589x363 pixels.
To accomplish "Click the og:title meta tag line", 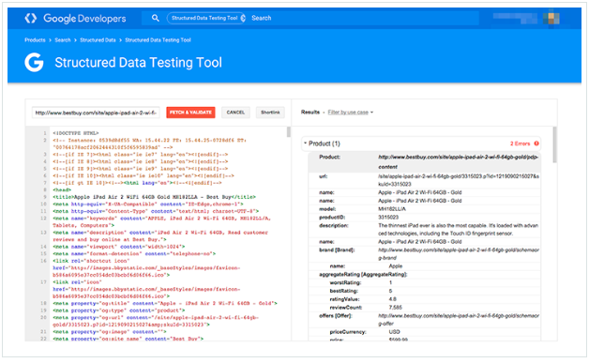I will (165, 303).
